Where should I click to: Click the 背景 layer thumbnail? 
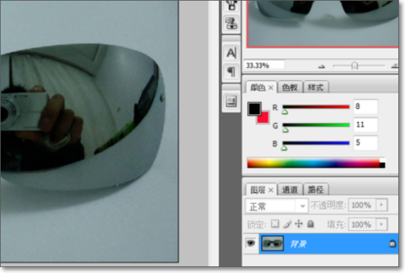click(273, 243)
